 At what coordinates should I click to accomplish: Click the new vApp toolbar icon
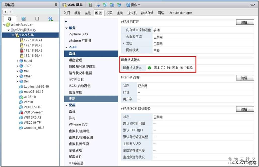112,5
